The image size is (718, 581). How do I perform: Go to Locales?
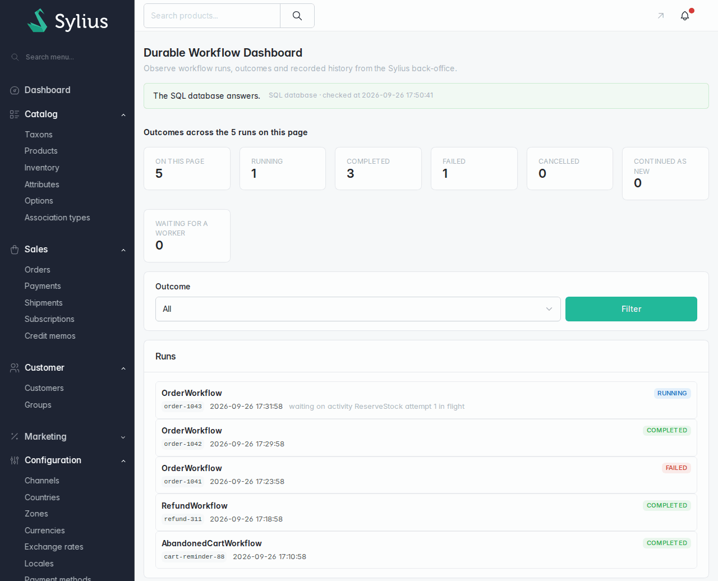39,564
